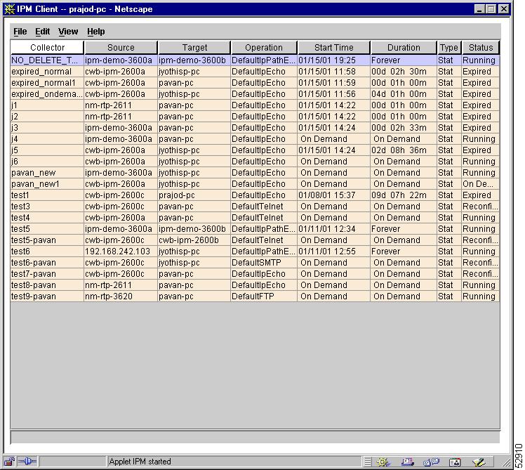Select the test9-pavan collector
Image resolution: width=525 pixels, height=470 pixels.
point(255,296)
